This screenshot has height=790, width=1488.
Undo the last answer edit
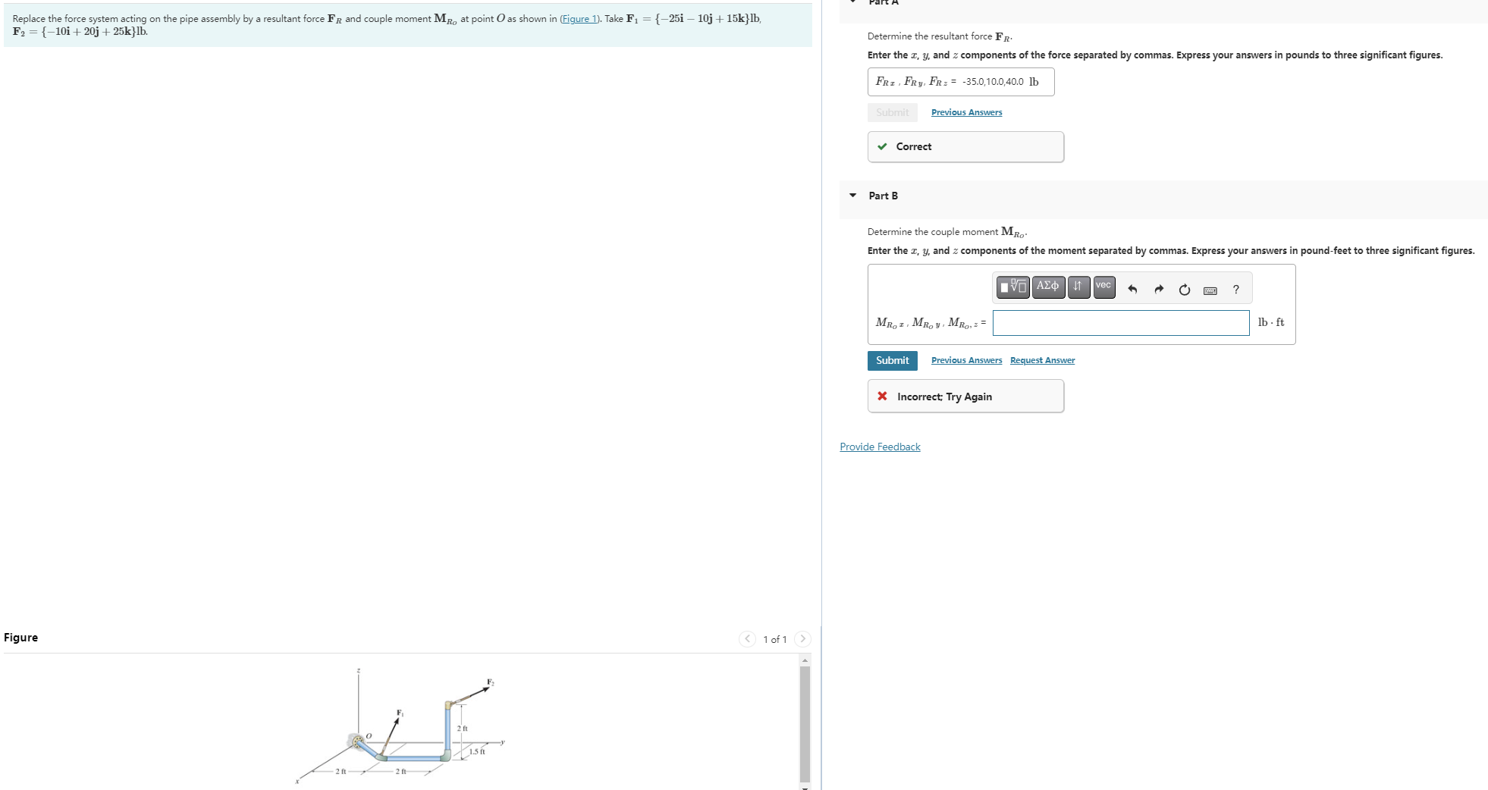click(1132, 289)
